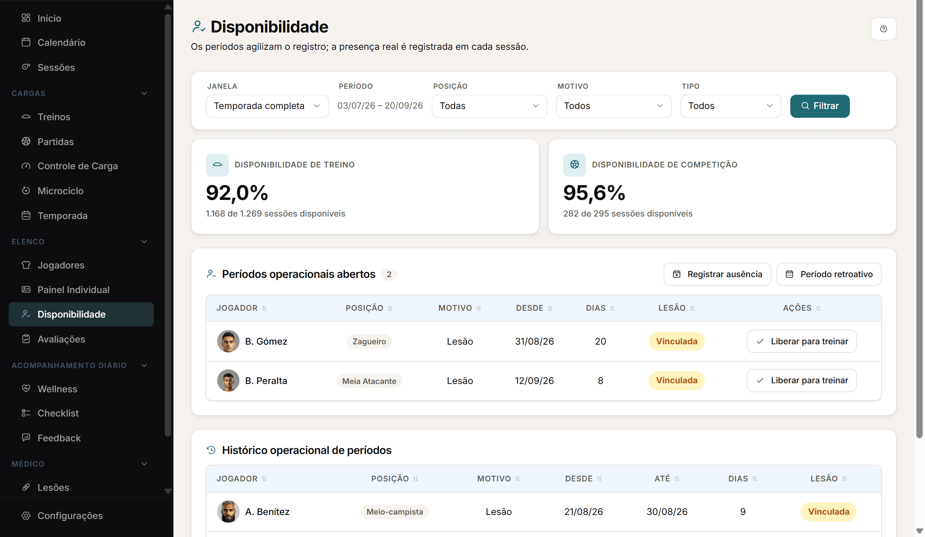Sort histórico table by ATÉ column
925x537 pixels.
click(x=667, y=478)
